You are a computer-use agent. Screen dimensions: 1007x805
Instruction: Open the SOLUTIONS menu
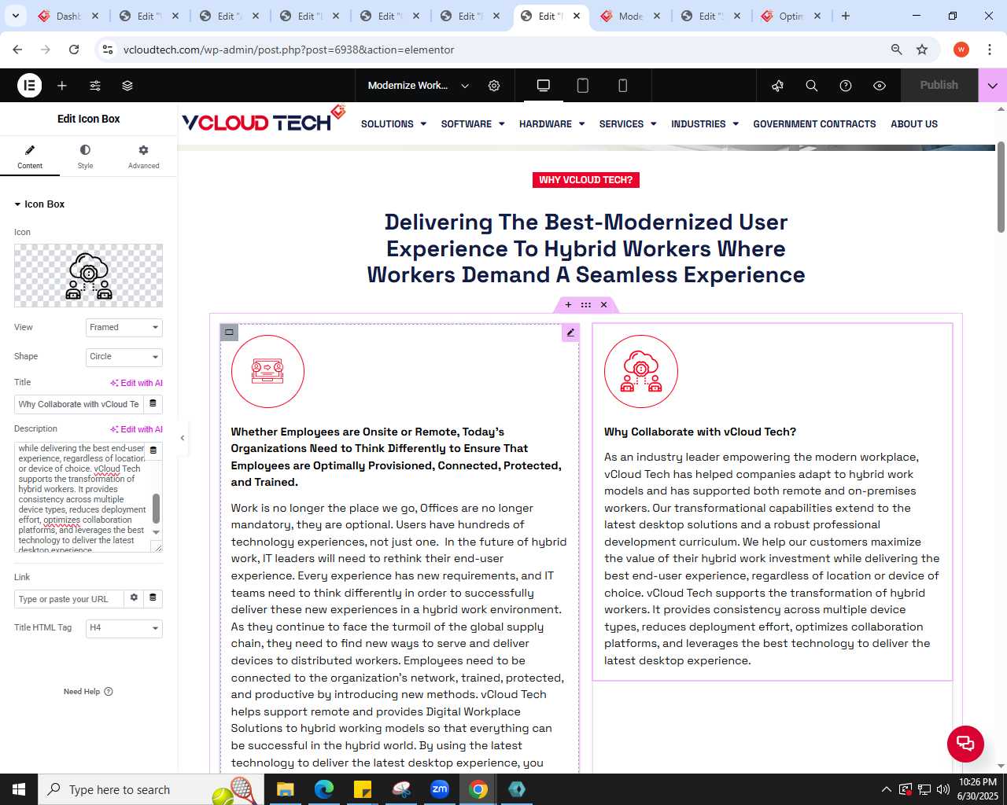click(393, 124)
